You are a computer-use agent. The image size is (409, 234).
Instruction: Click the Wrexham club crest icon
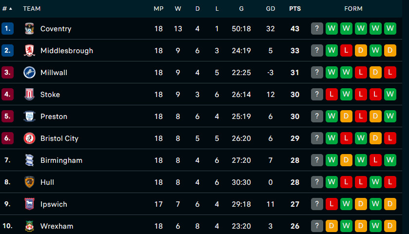(30, 226)
